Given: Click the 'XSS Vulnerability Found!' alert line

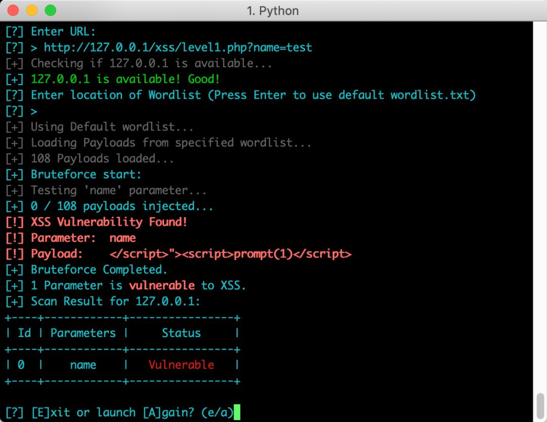Looking at the screenshot, I should click(x=109, y=222).
